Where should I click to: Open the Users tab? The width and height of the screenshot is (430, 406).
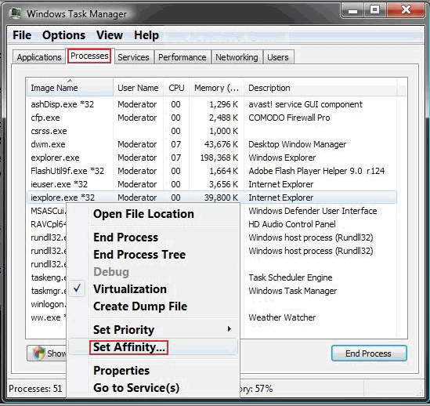click(278, 57)
